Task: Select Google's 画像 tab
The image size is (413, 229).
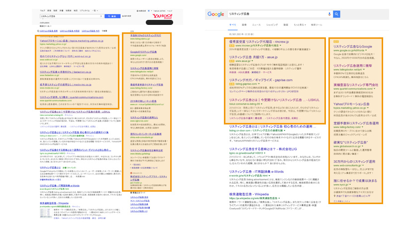Action: [x=244, y=25]
